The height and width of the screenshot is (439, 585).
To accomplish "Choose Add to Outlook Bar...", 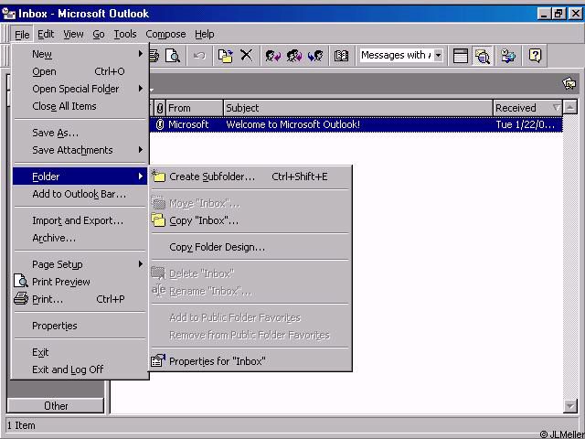I will pos(80,194).
